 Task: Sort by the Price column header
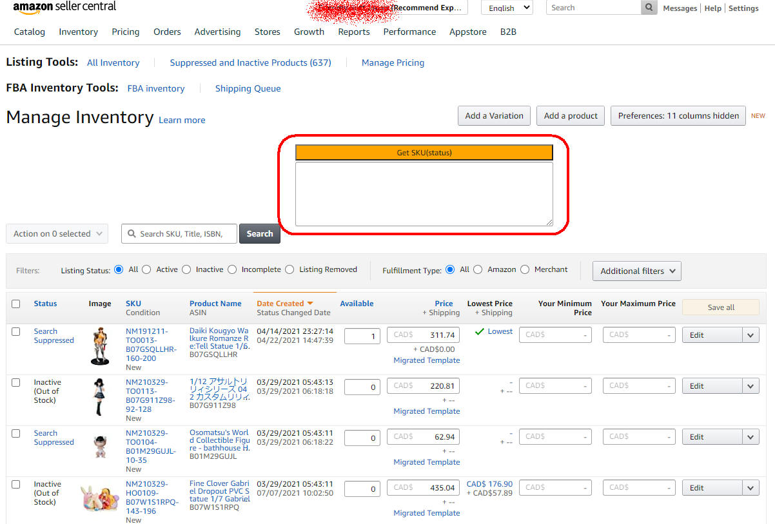[x=444, y=304]
